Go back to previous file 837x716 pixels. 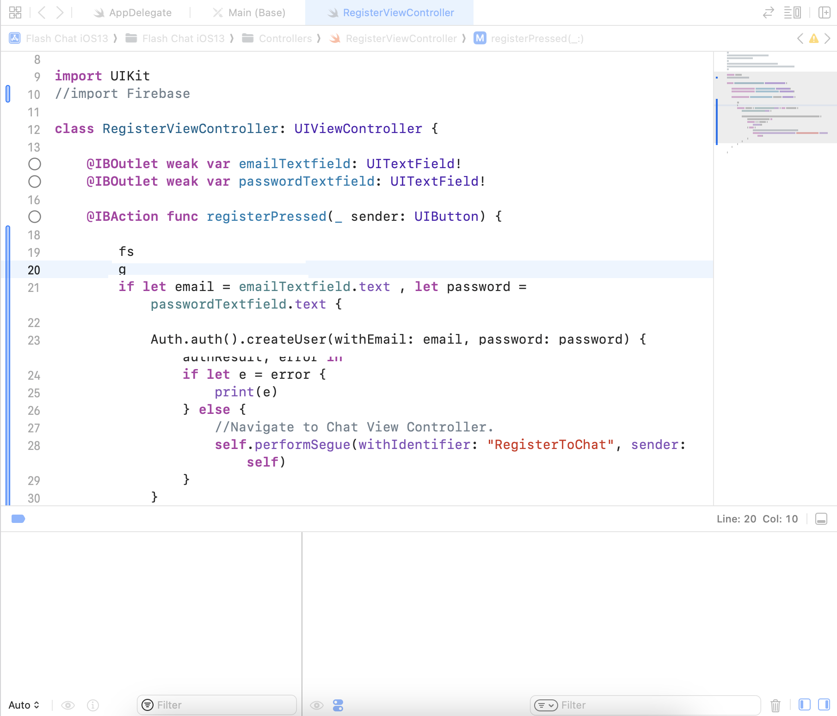42,12
